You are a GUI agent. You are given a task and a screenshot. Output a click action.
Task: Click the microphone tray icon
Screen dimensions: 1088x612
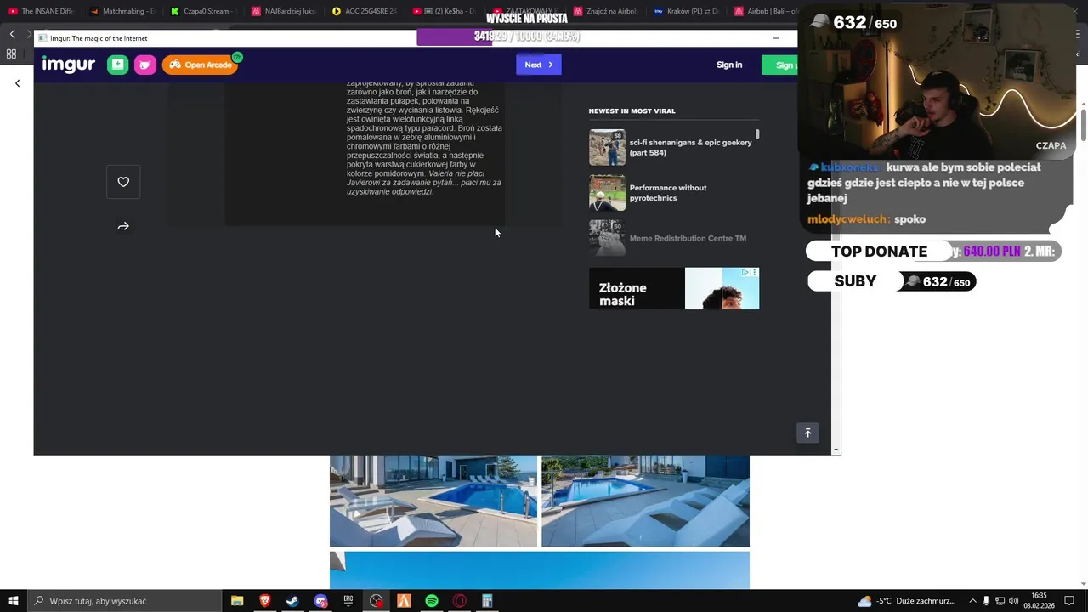coord(986,601)
